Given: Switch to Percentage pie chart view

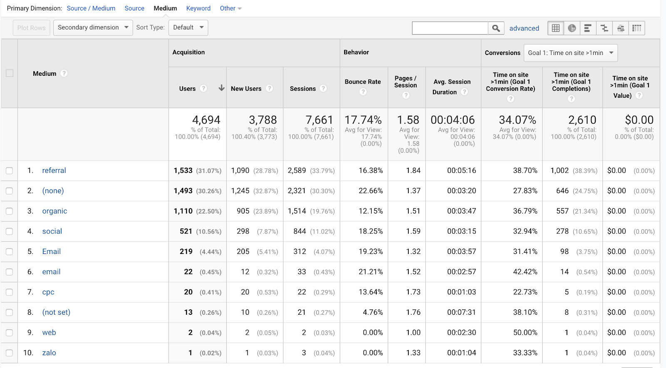Looking at the screenshot, I should (x=572, y=28).
